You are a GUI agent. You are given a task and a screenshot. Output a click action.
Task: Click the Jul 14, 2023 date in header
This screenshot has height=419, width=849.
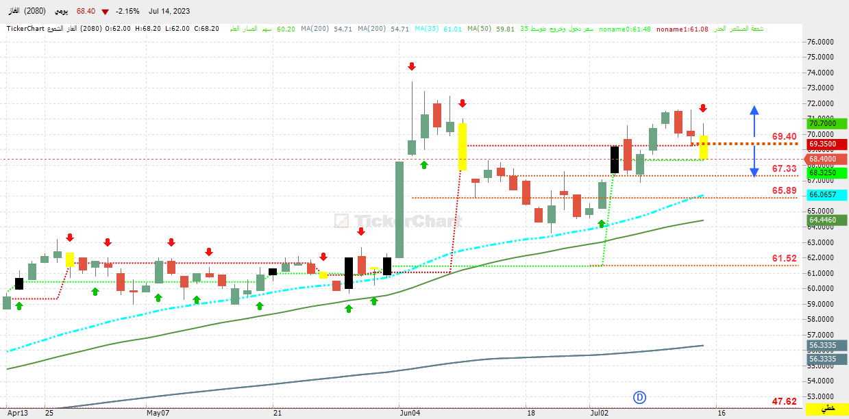tap(168, 12)
